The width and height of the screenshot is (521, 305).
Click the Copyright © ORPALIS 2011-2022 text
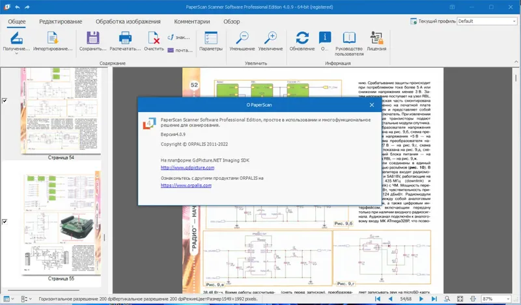pyautogui.click(x=194, y=144)
